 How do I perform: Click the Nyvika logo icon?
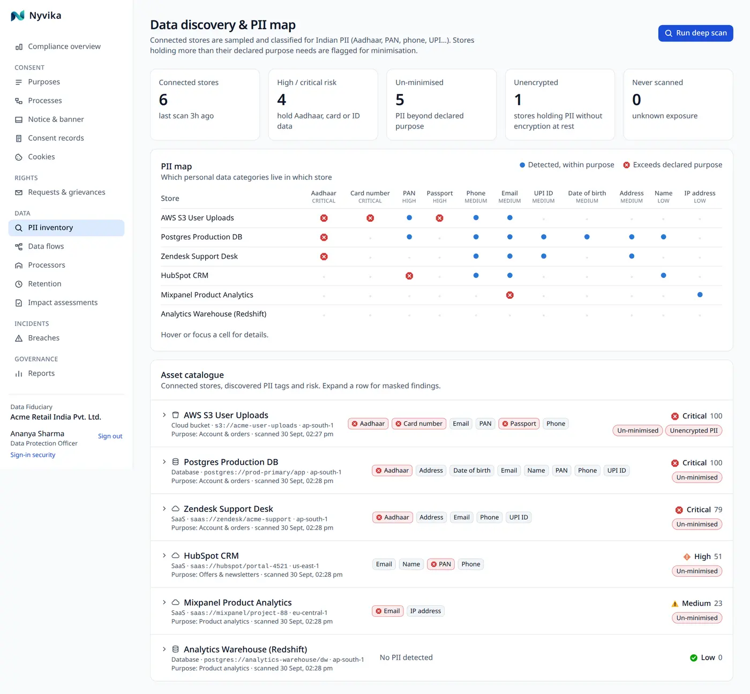point(18,16)
